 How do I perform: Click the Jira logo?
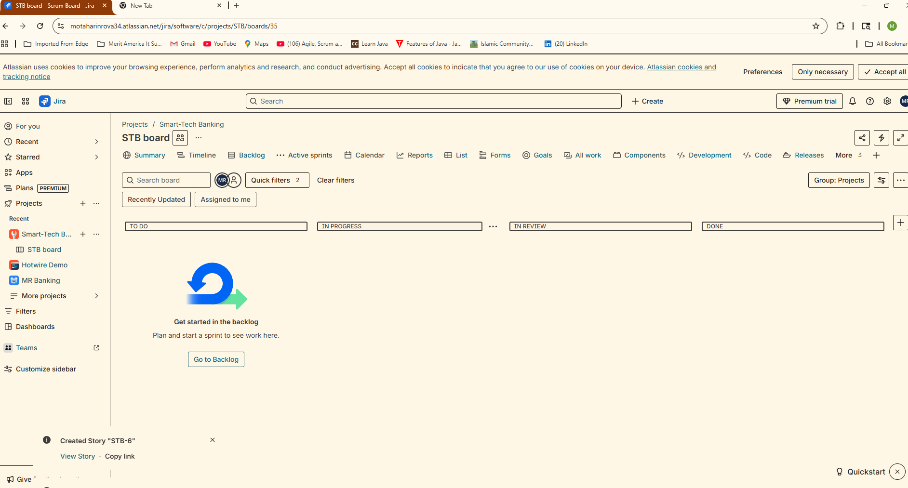(x=53, y=101)
